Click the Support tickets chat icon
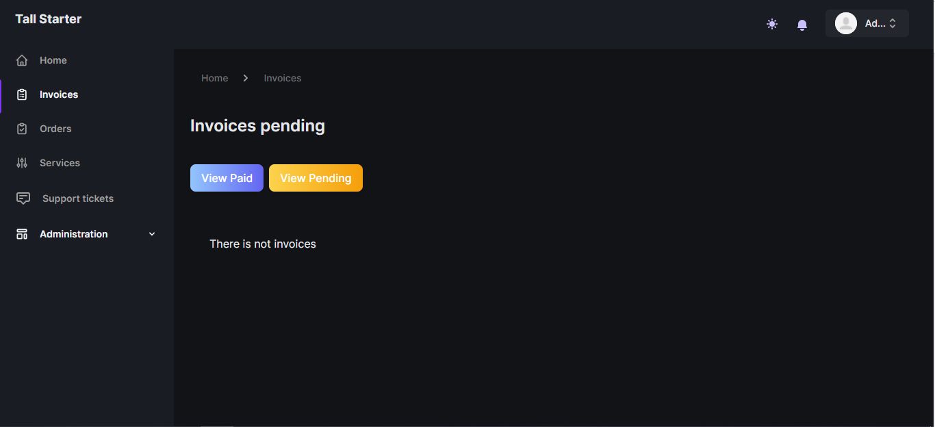Screen dimensions: 935x427 (x=23, y=198)
